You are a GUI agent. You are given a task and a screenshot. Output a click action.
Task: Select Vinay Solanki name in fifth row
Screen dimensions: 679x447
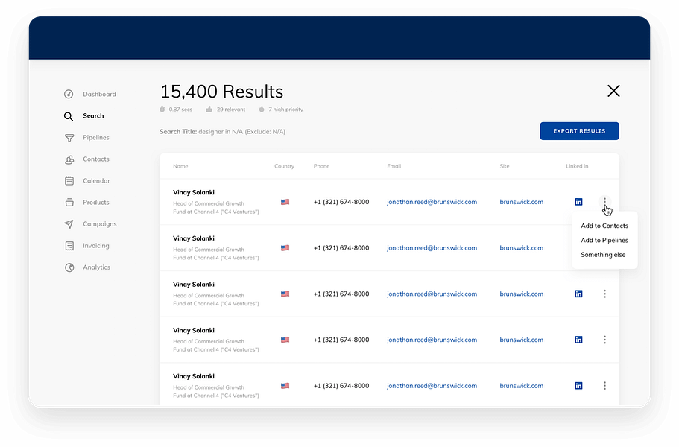pyautogui.click(x=194, y=376)
